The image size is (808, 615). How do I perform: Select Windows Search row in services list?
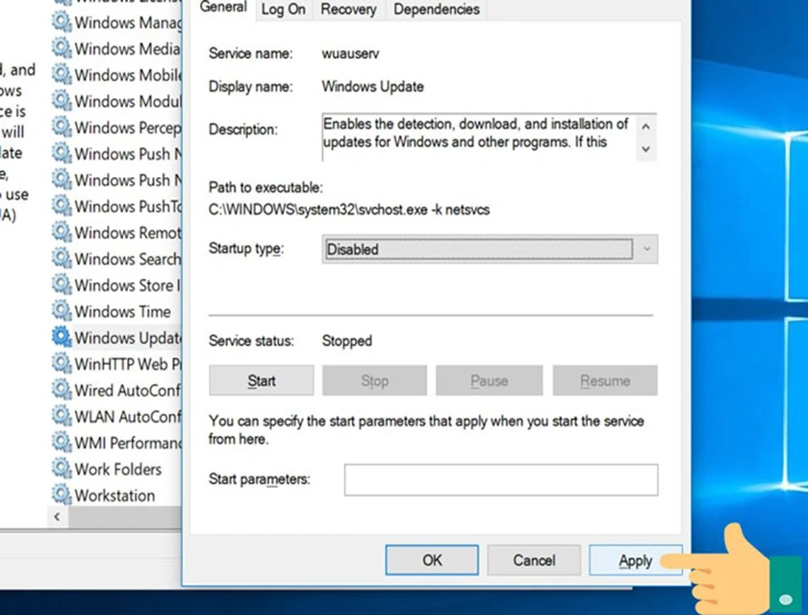point(116,259)
